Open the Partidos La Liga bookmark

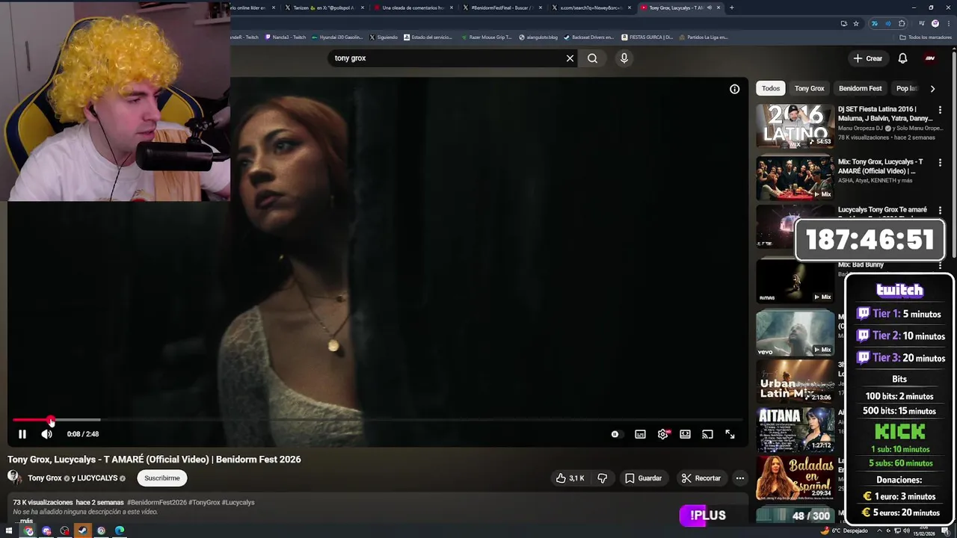coord(703,37)
